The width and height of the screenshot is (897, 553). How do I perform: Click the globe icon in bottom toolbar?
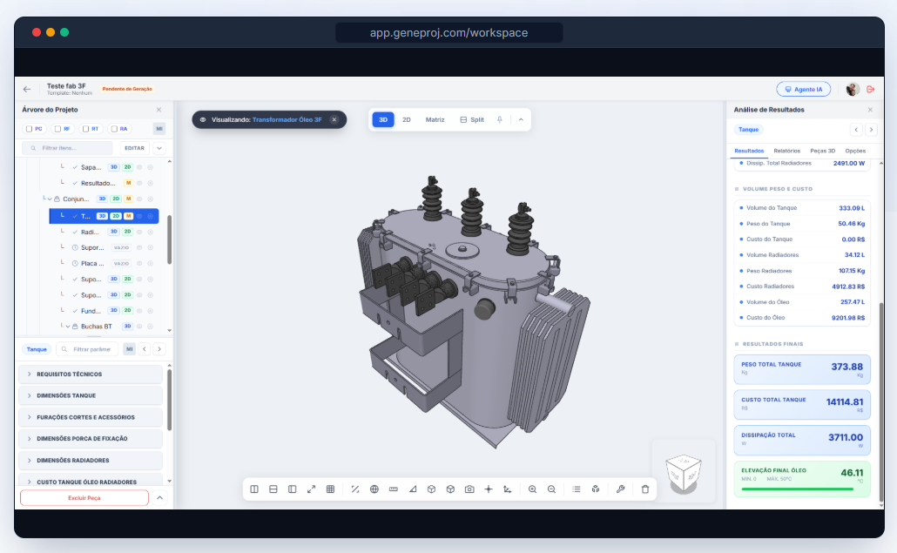tap(374, 489)
